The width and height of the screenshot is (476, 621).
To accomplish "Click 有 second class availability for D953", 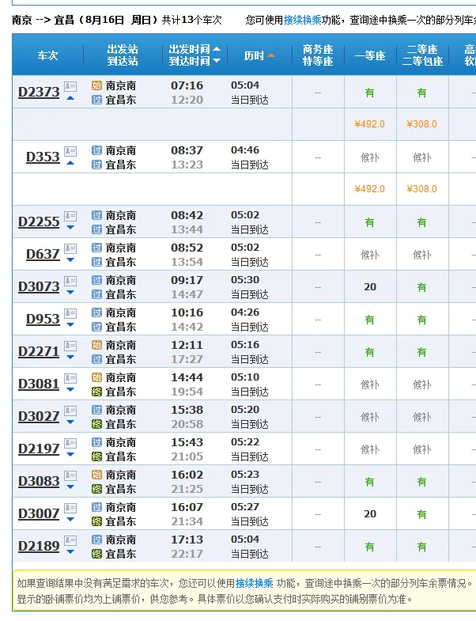I will pos(421,320).
